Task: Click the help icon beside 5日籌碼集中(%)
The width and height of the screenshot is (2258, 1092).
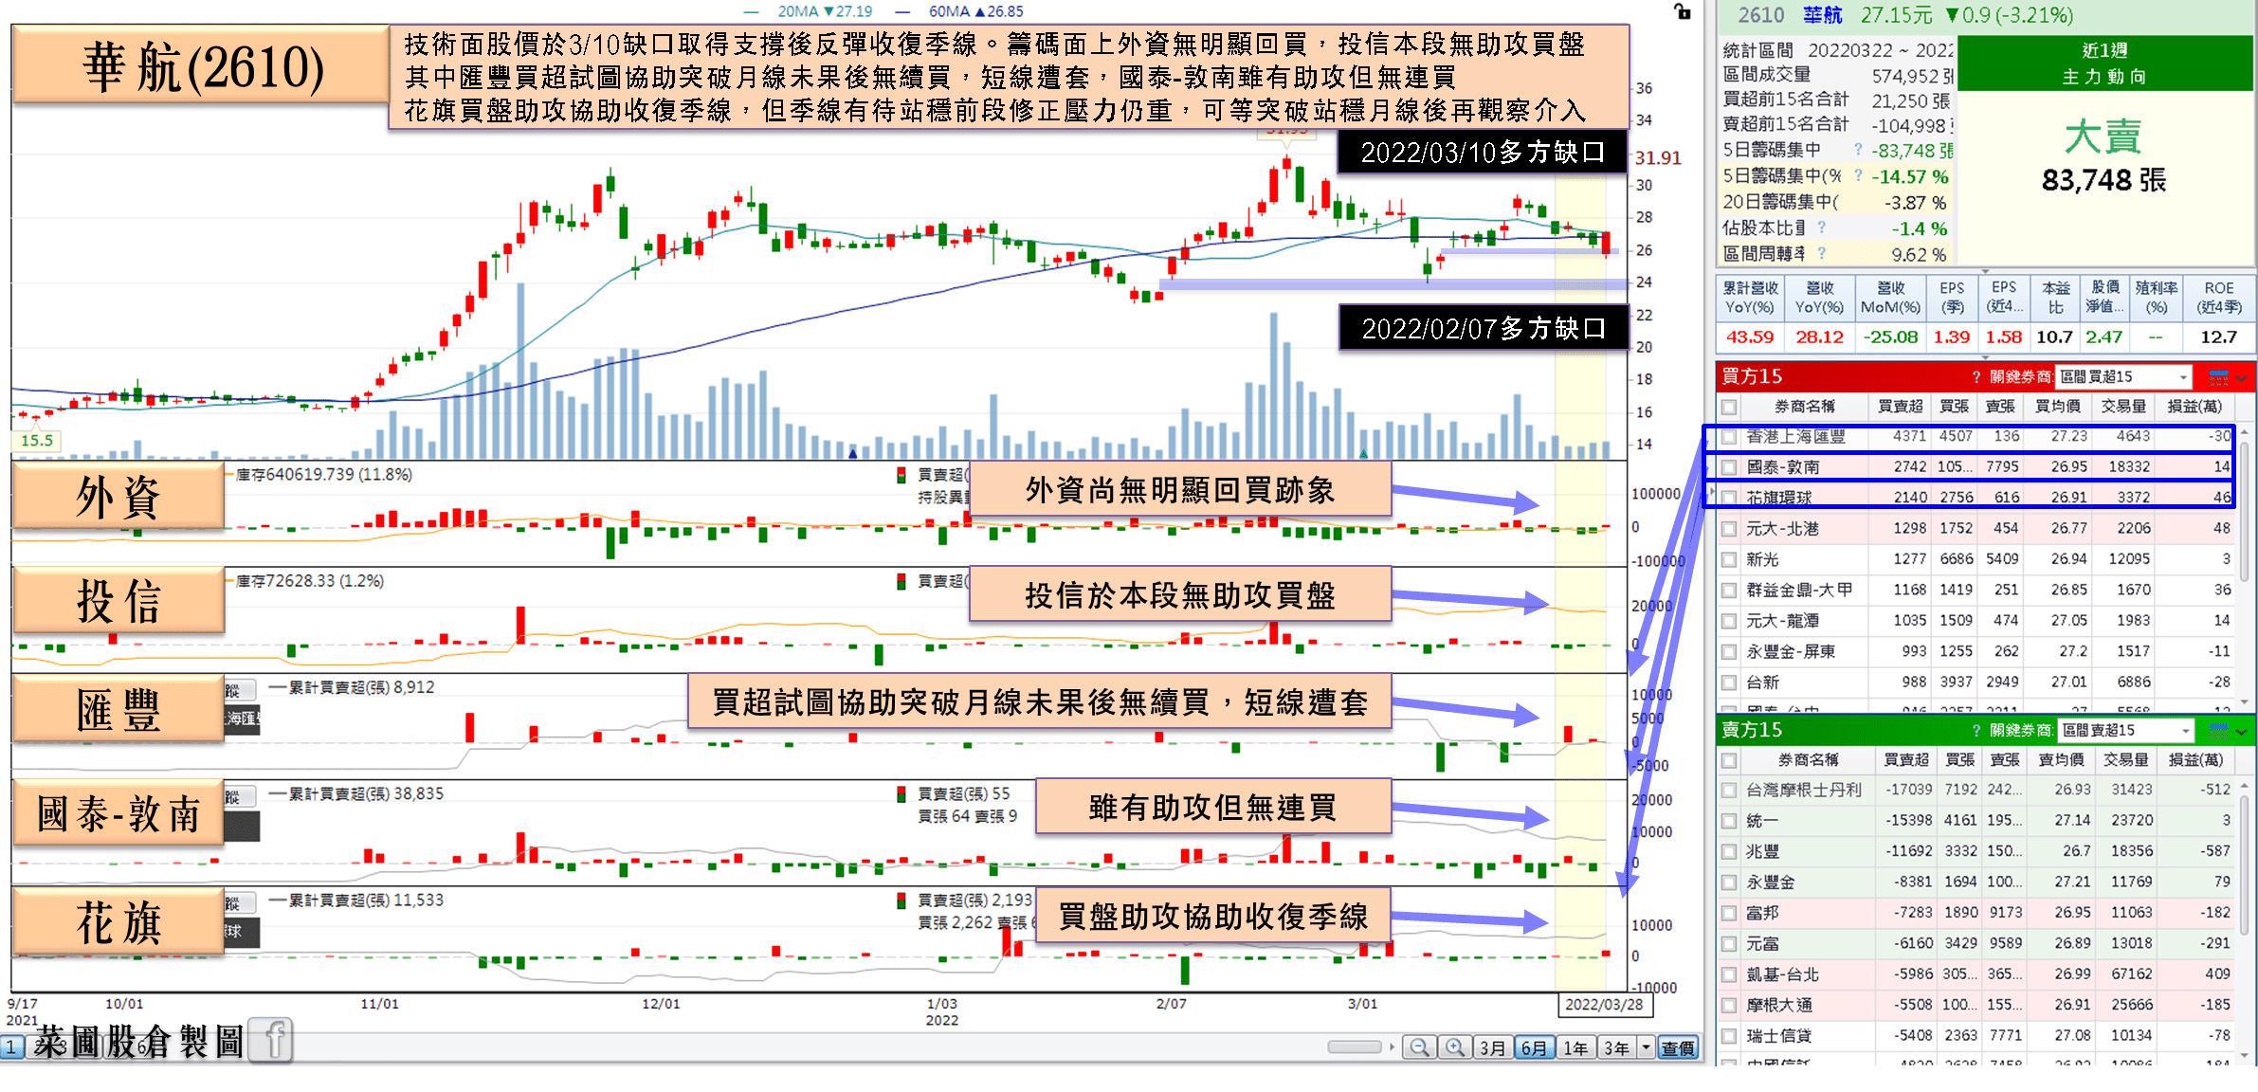Action: point(1858,175)
